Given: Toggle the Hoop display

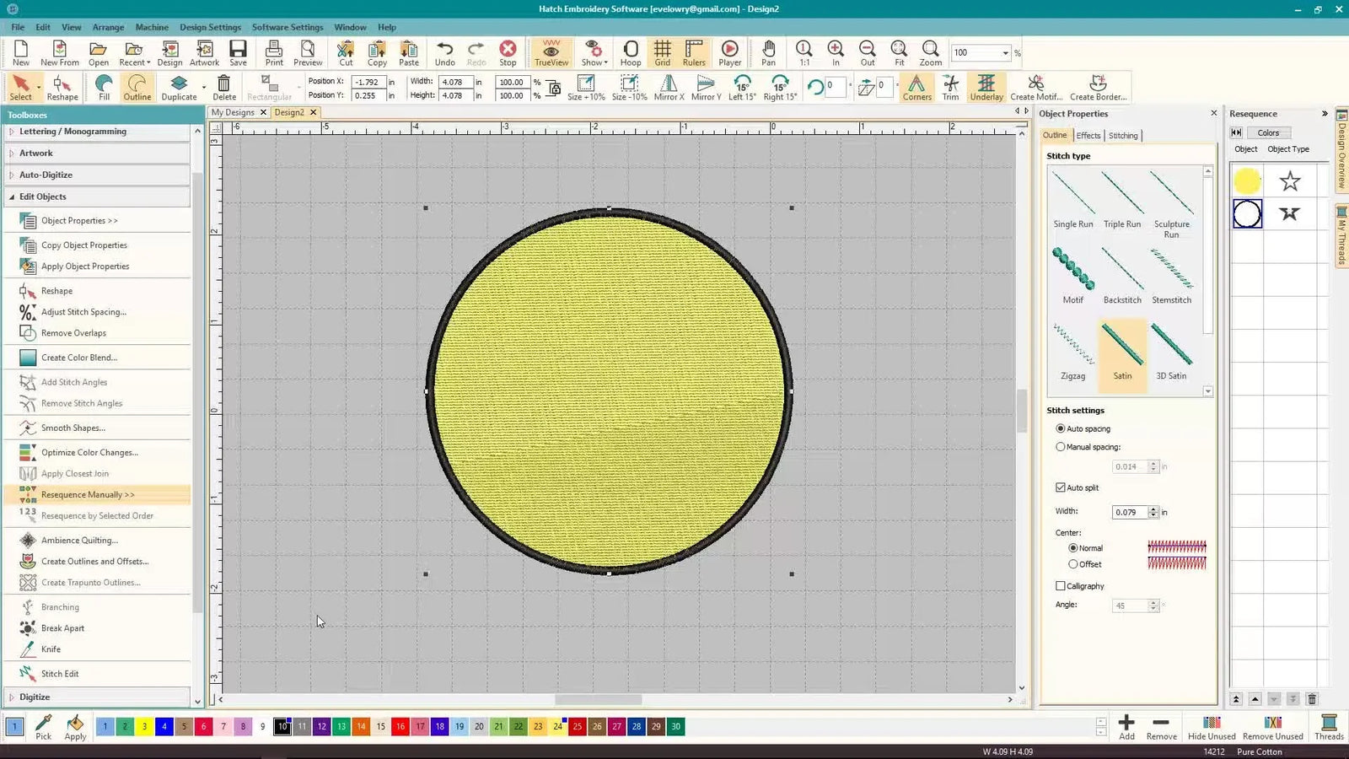Looking at the screenshot, I should click(630, 52).
